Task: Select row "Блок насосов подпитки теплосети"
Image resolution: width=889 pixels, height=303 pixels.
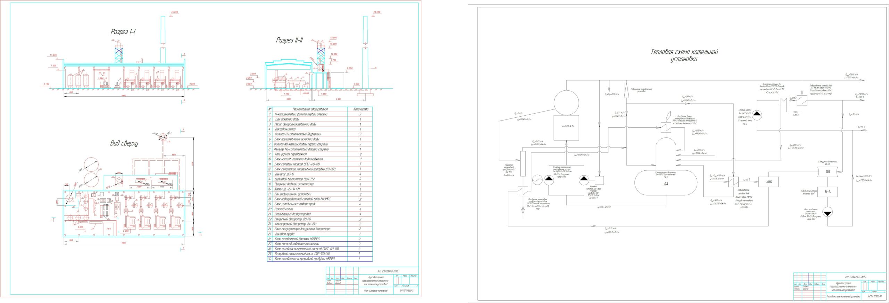Action: pyautogui.click(x=319, y=244)
